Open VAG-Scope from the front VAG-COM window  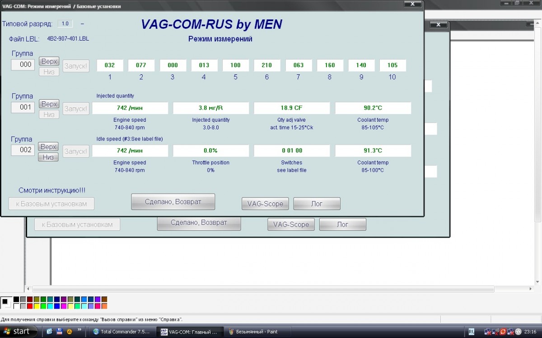tap(266, 204)
